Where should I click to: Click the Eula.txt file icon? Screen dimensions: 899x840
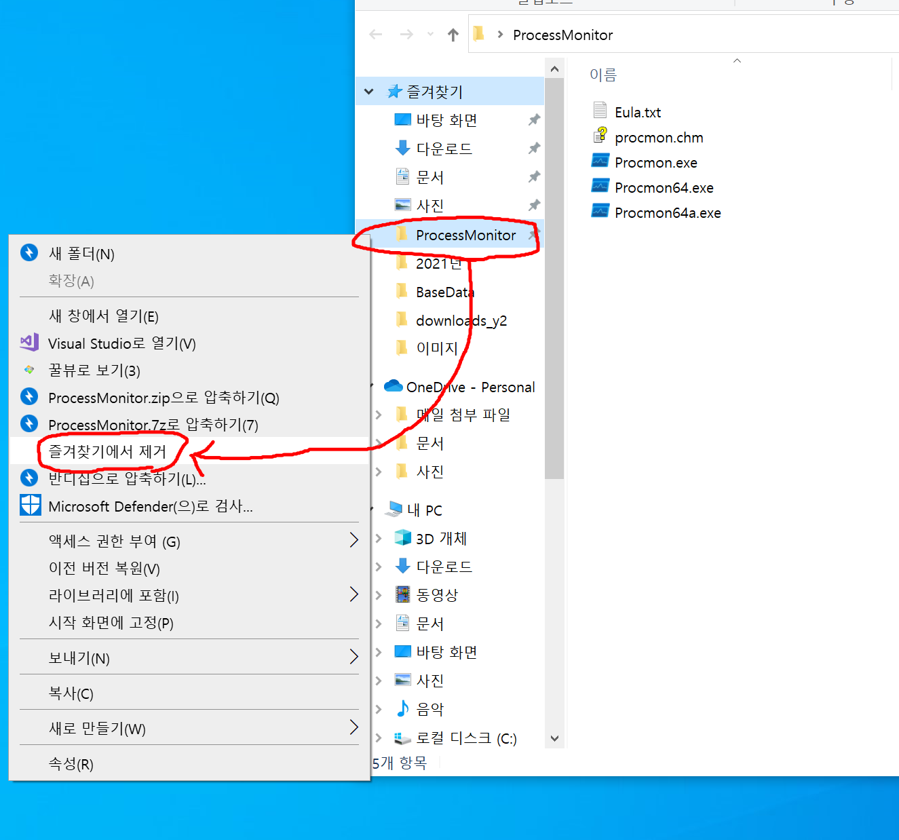pos(600,110)
